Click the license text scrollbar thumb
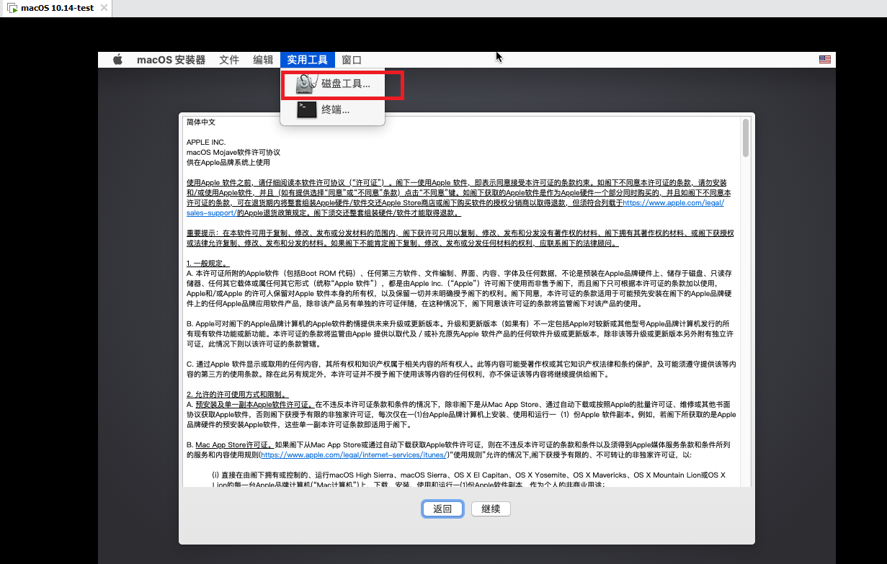The height and width of the screenshot is (564, 887). pos(746,138)
